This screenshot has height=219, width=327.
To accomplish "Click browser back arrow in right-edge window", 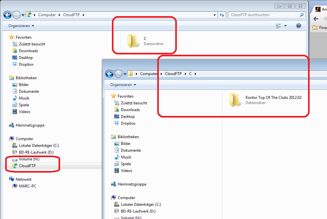I will point(316,19).
